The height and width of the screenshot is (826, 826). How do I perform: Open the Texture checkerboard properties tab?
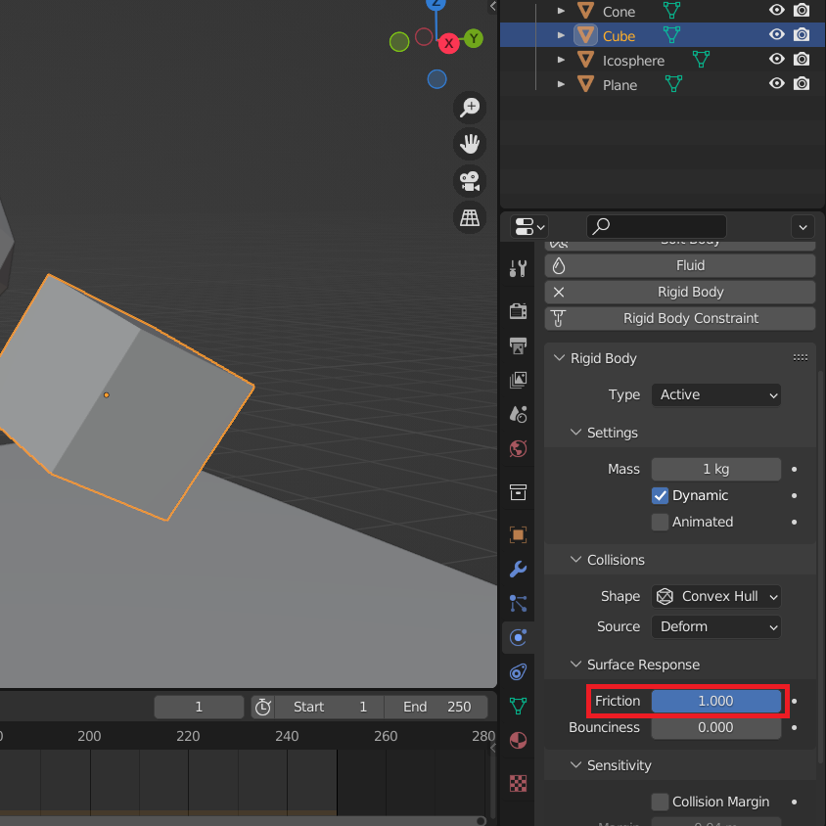coord(519,783)
